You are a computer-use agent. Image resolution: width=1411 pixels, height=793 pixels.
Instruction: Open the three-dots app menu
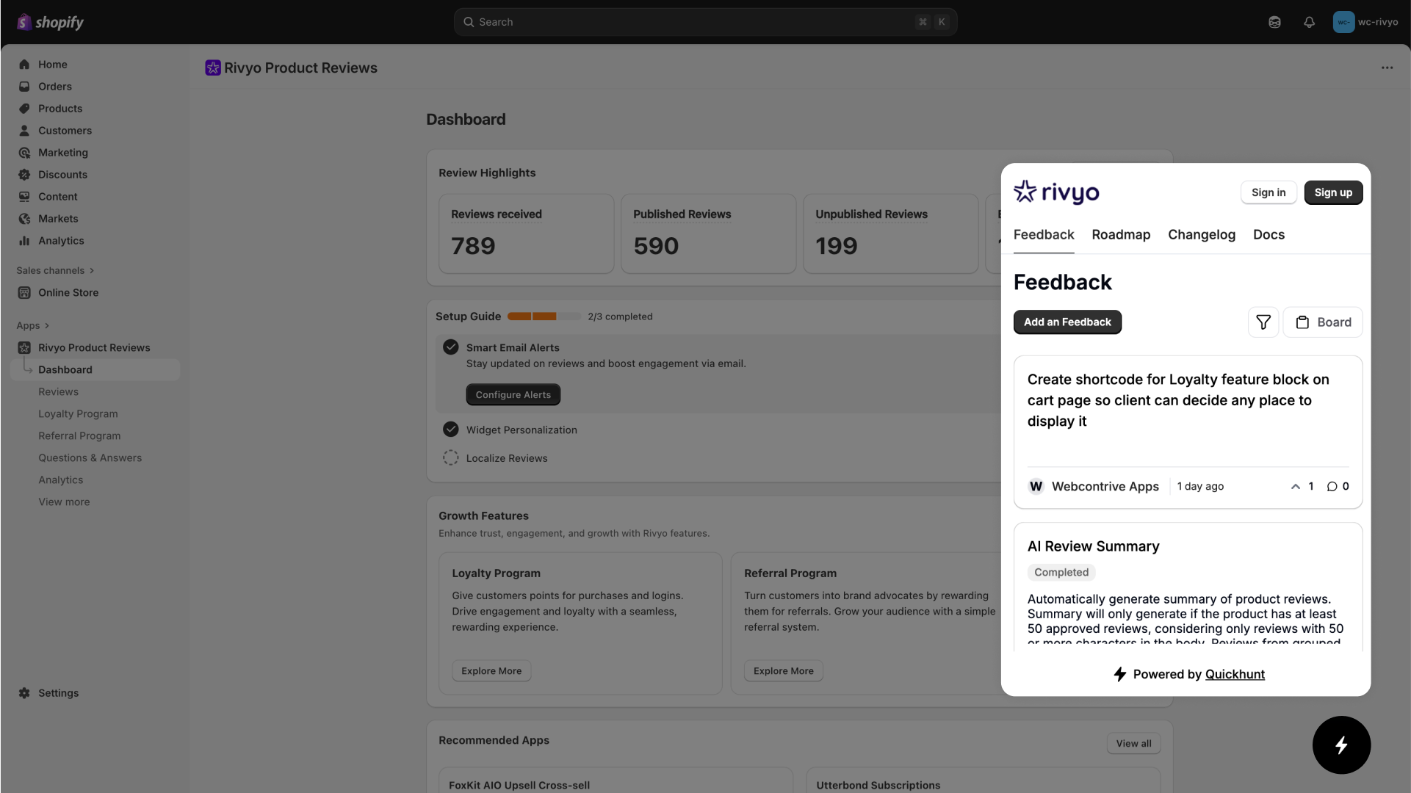coord(1387,68)
